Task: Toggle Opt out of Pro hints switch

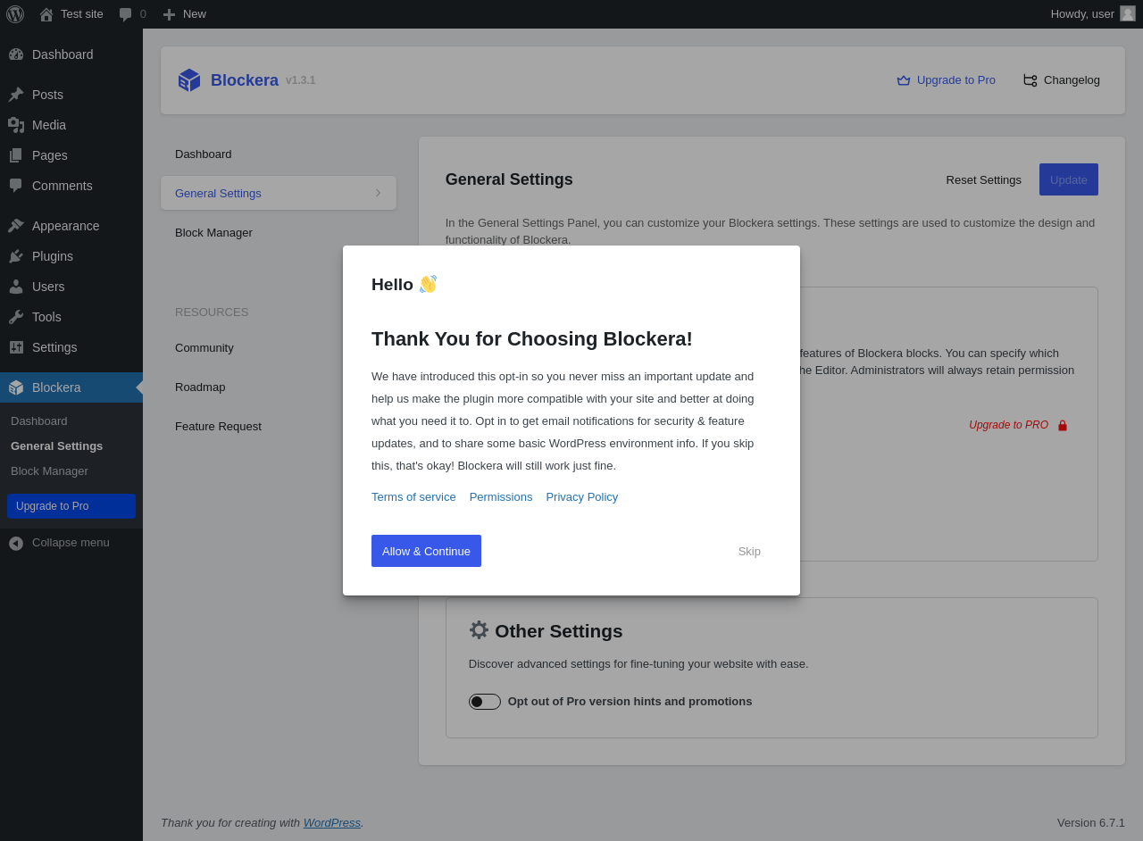Action: [485, 702]
